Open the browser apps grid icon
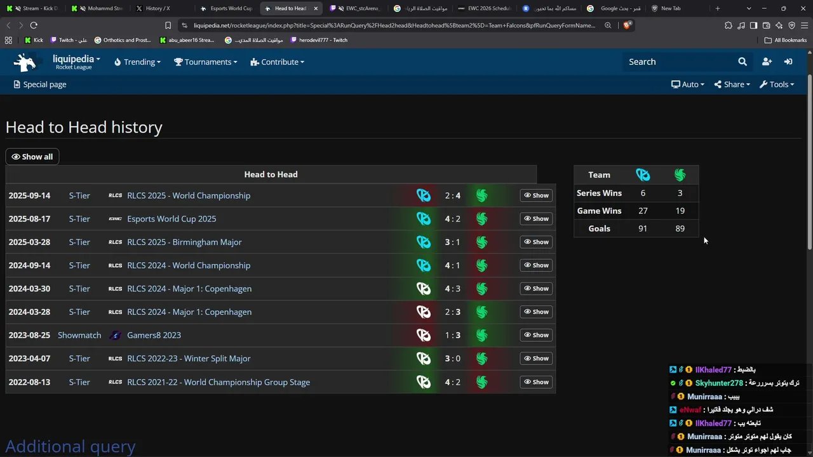This screenshot has height=457, width=813. 8,40
